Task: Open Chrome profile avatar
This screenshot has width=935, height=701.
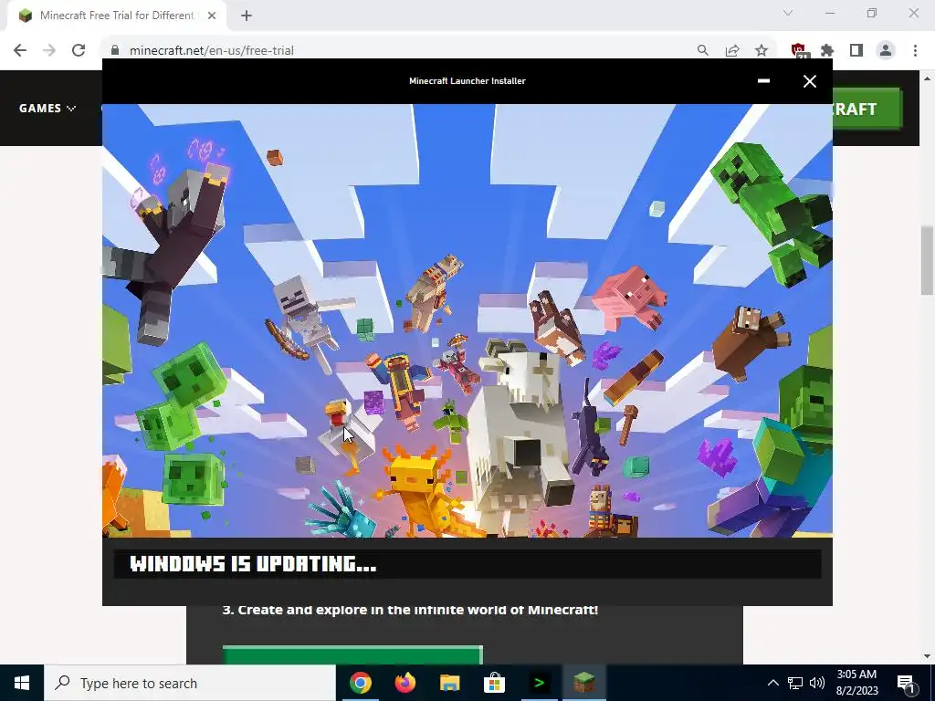Action: tap(886, 51)
